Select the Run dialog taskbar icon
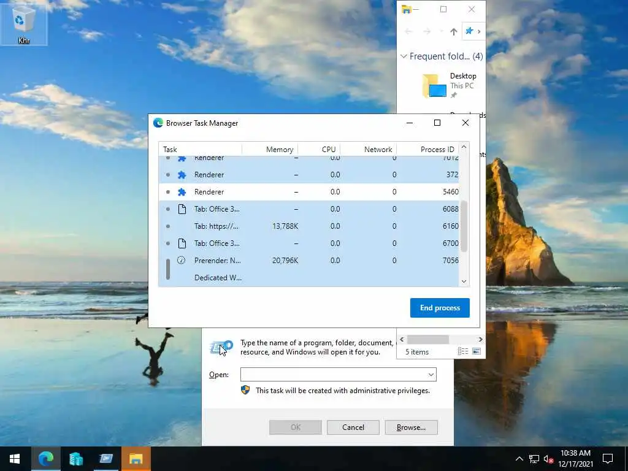The height and width of the screenshot is (471, 628). (105, 459)
